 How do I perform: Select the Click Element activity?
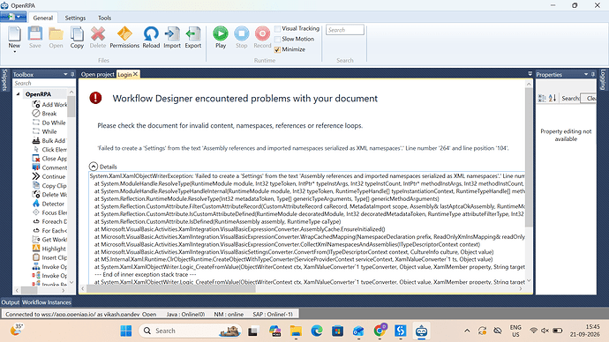(x=49, y=149)
